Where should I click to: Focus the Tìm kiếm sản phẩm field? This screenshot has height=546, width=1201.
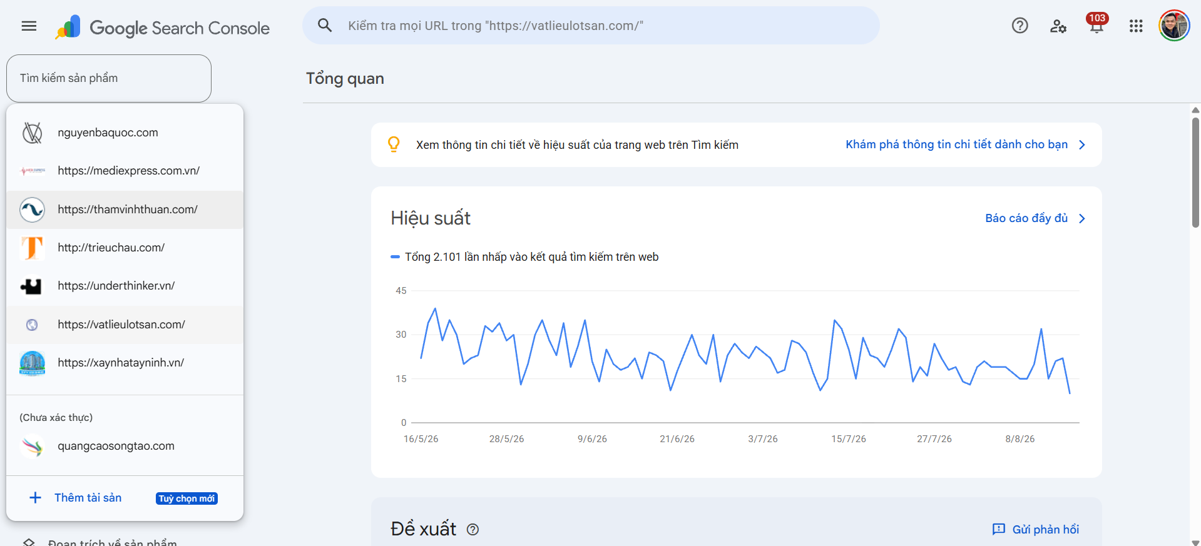tap(109, 78)
